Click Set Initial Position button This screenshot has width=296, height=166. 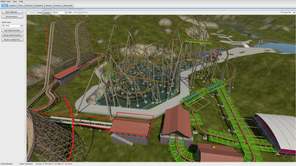(12, 30)
